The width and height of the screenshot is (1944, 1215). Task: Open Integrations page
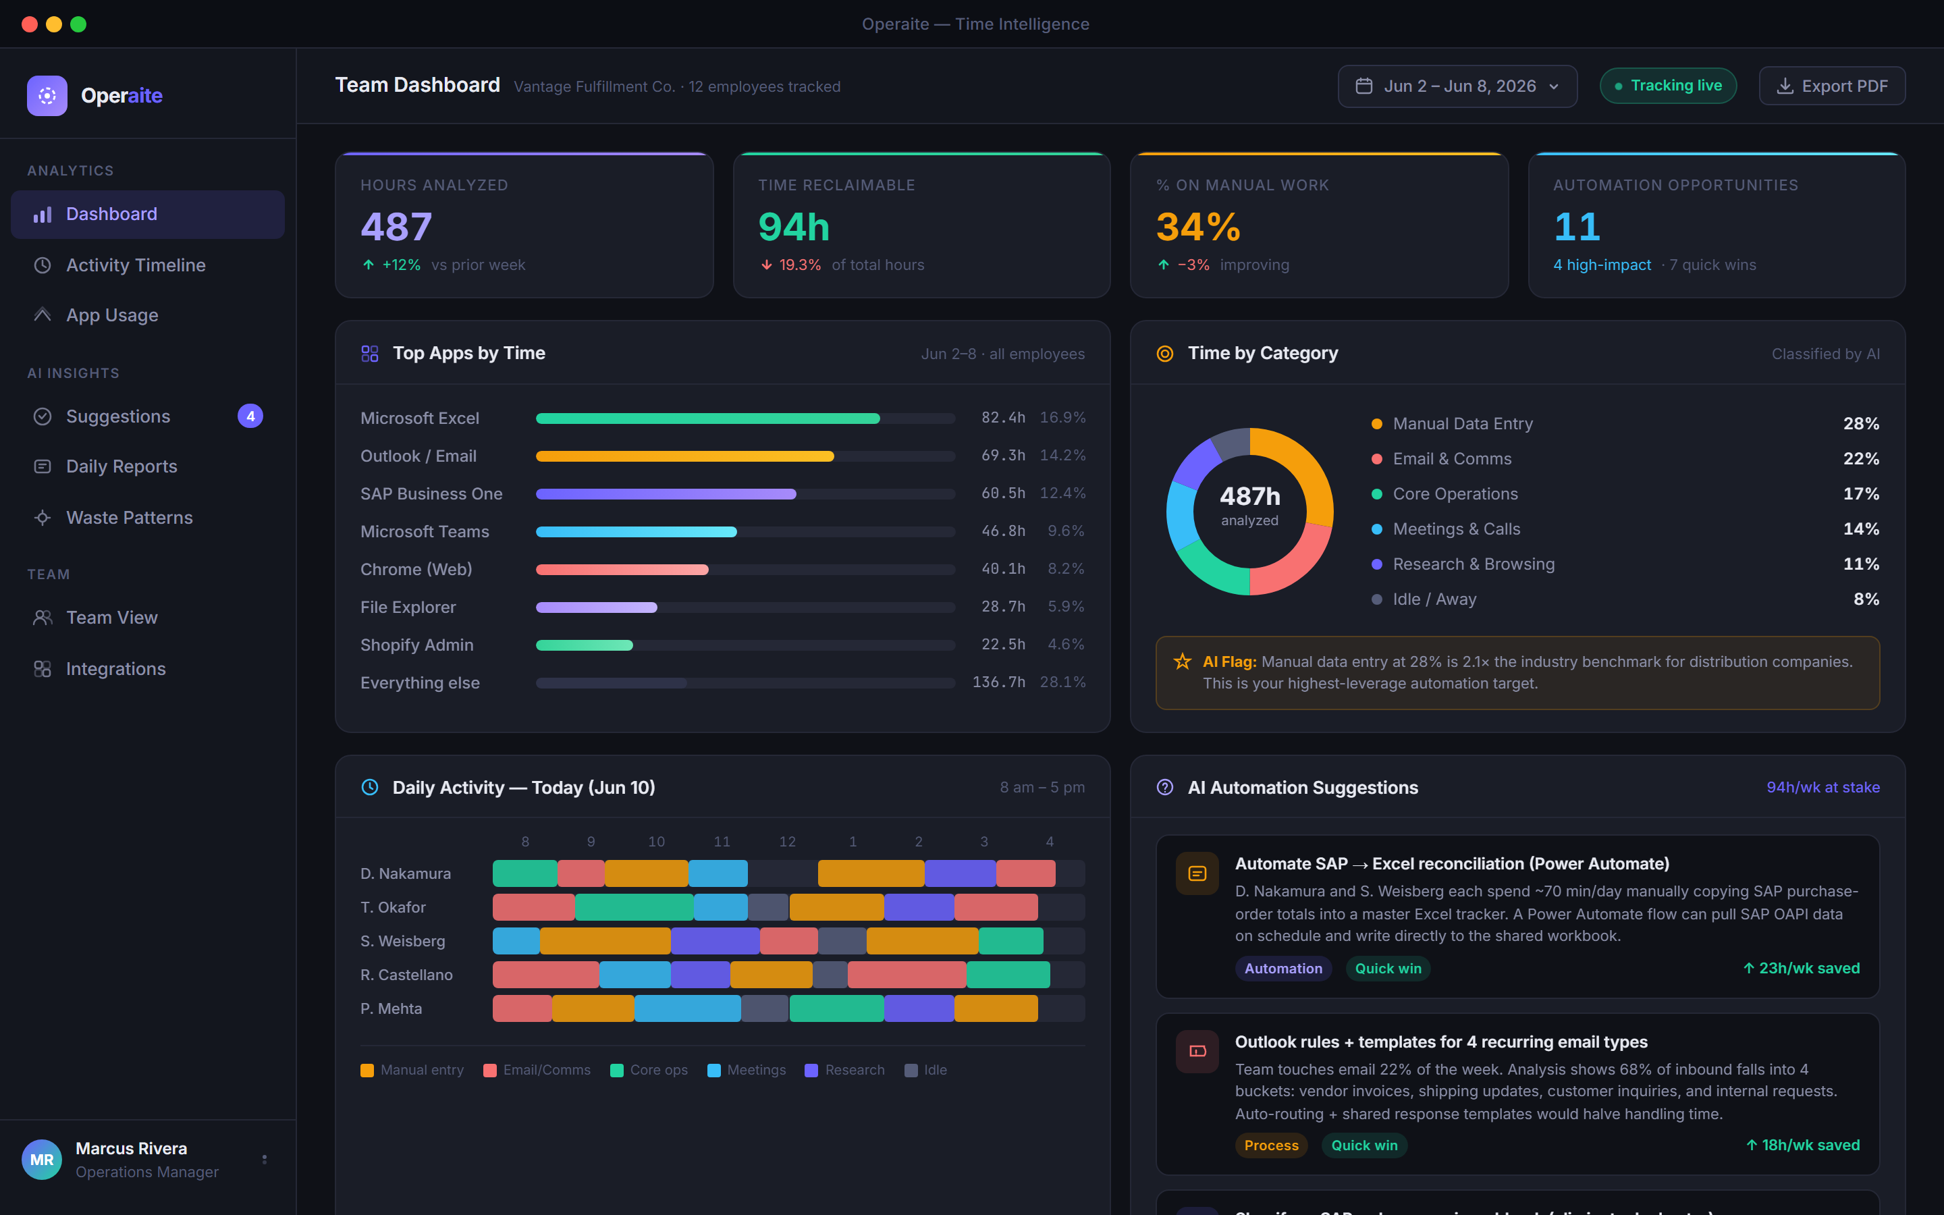[148, 668]
